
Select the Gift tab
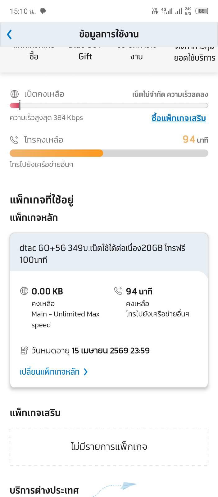(85, 56)
